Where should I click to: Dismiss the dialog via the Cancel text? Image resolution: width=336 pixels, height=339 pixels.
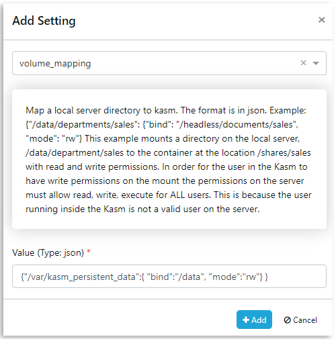(x=305, y=320)
